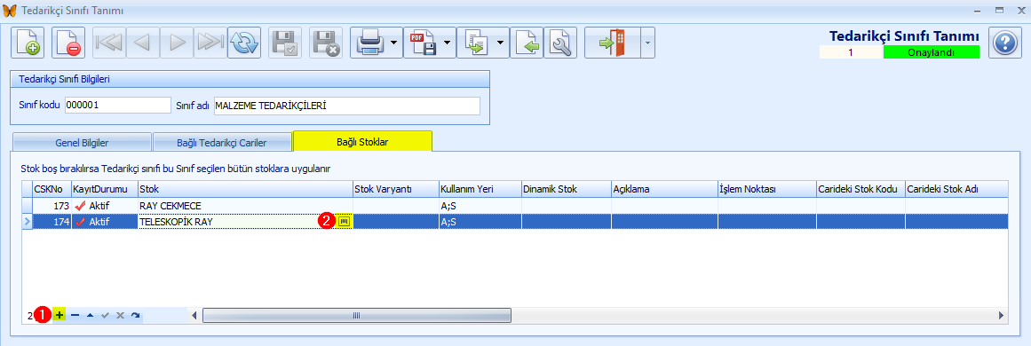Viewport: 1031px width, 346px height.
Task: Click the record number field showing 1
Action: point(850,51)
